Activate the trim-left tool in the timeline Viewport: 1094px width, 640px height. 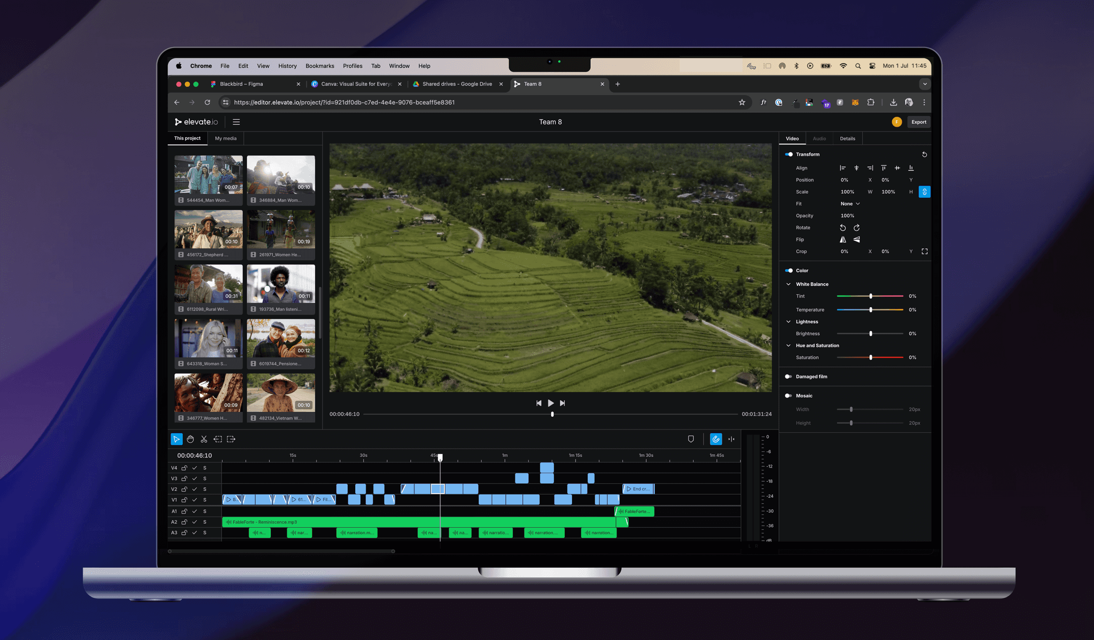click(217, 439)
